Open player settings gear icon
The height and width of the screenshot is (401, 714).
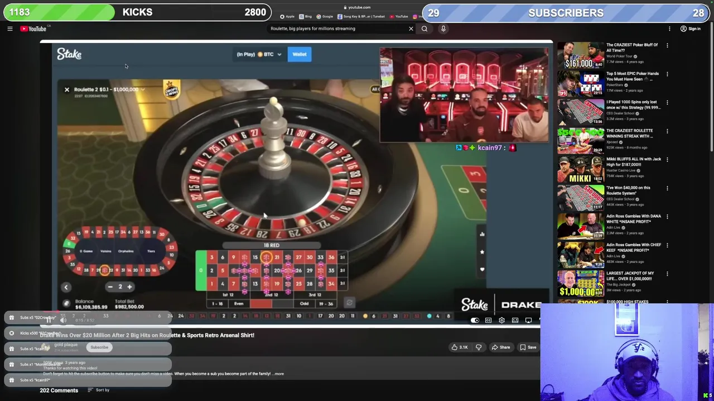click(x=501, y=320)
